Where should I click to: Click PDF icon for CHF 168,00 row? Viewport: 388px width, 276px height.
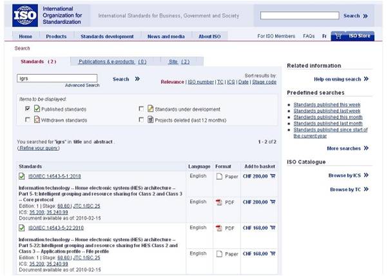(219, 228)
